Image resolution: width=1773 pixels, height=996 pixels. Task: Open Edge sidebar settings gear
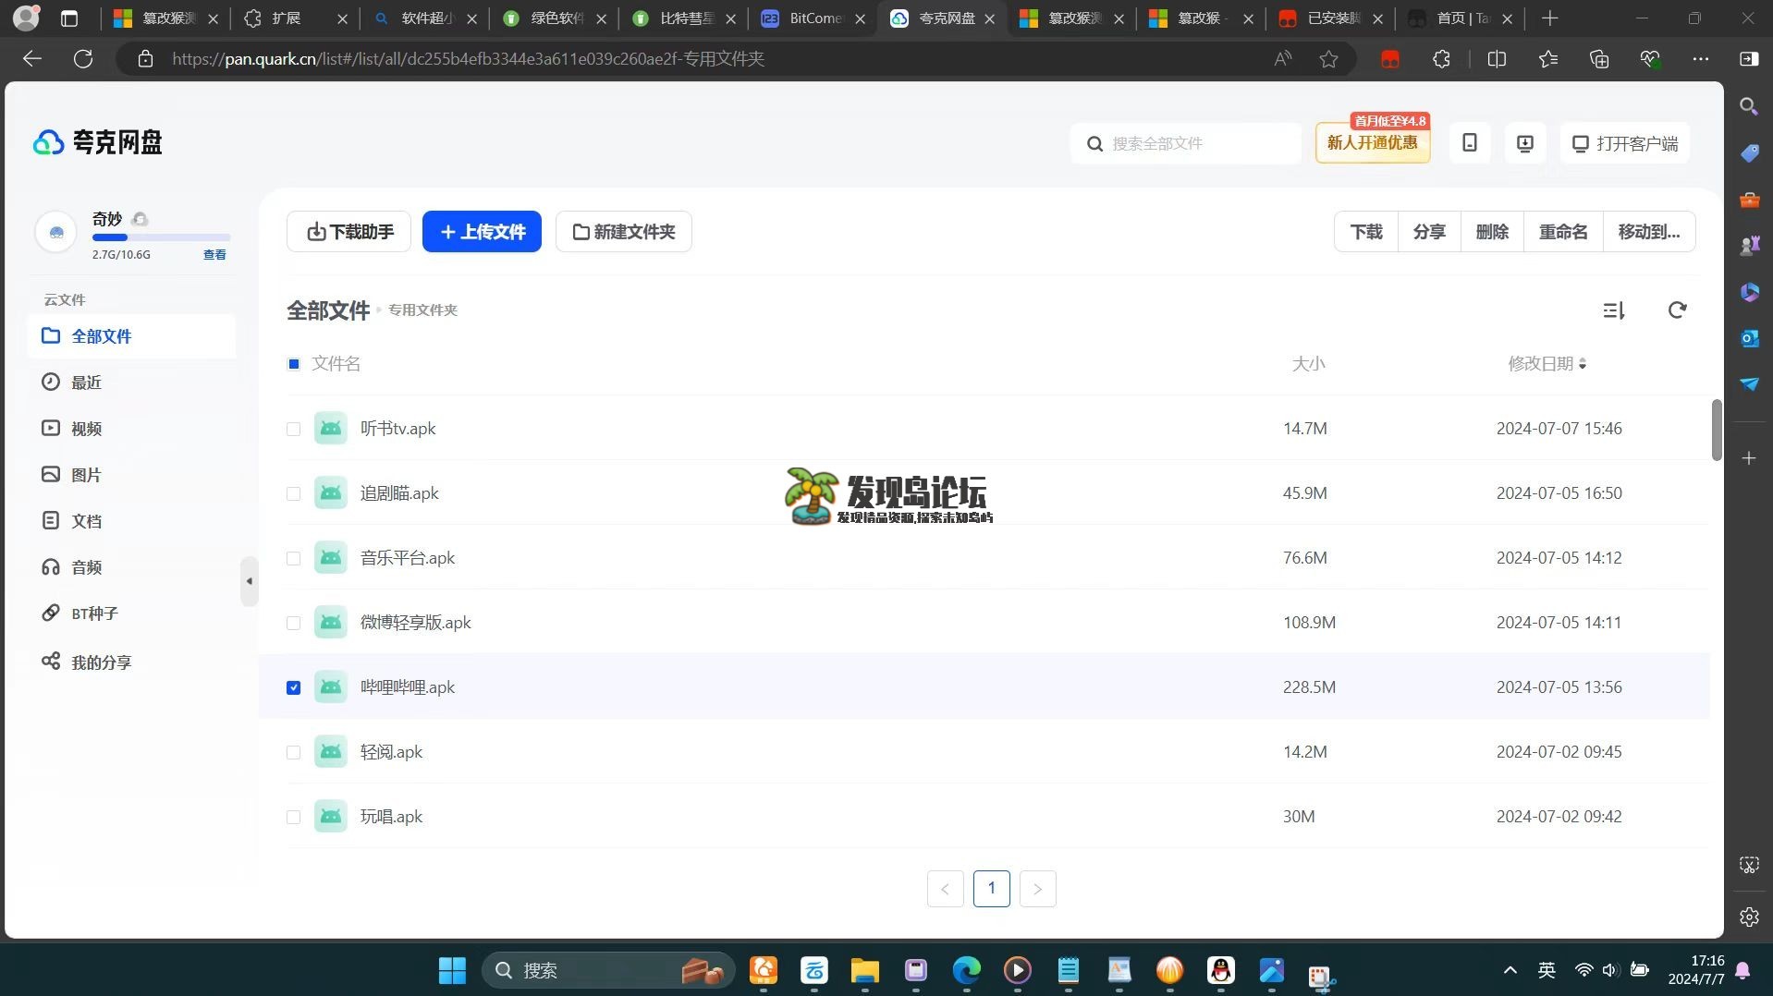[1749, 917]
